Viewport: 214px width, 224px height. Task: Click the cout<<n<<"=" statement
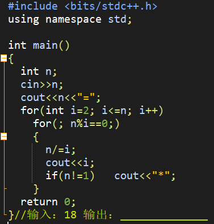[x=61, y=98]
